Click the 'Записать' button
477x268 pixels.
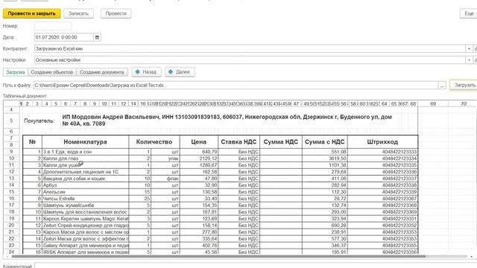click(78, 13)
